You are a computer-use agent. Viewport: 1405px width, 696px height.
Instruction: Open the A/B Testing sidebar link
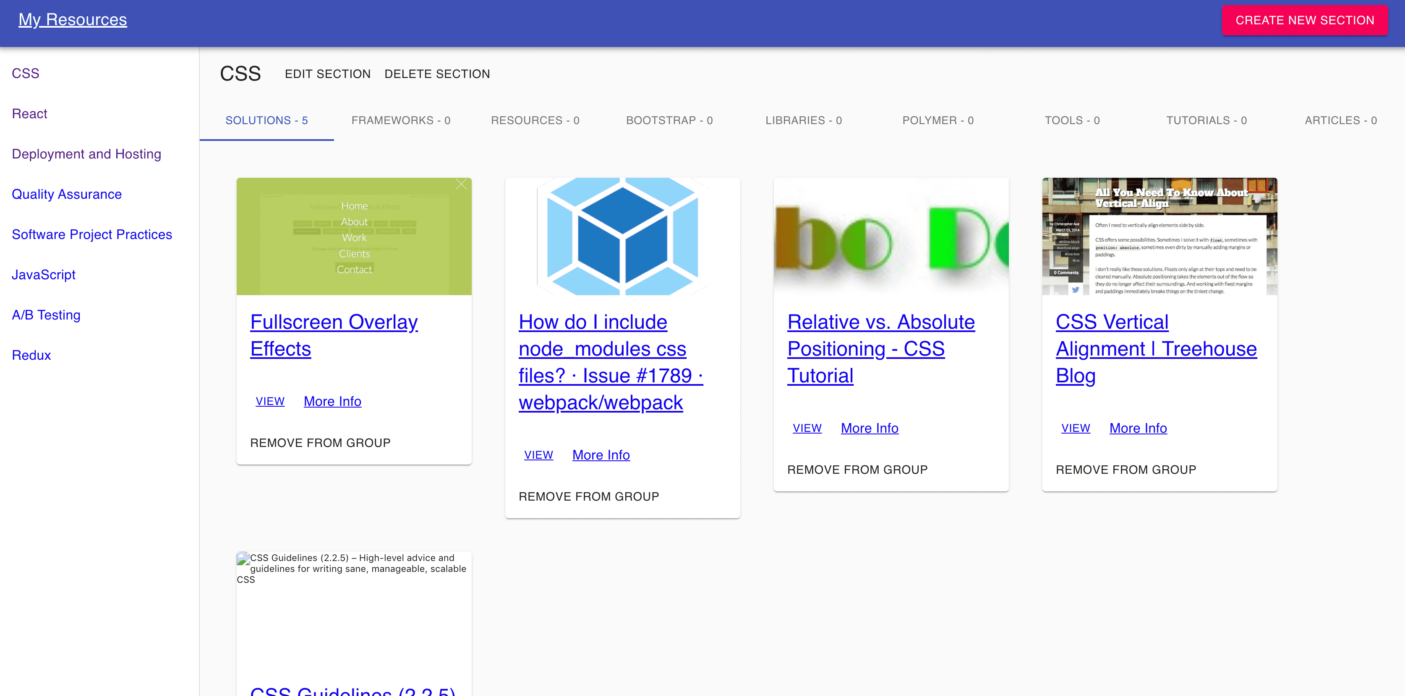[x=46, y=315]
